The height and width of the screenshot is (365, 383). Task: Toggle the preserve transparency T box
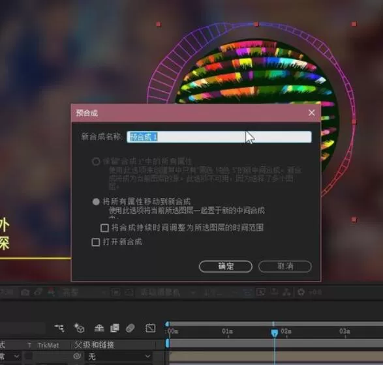29,357
